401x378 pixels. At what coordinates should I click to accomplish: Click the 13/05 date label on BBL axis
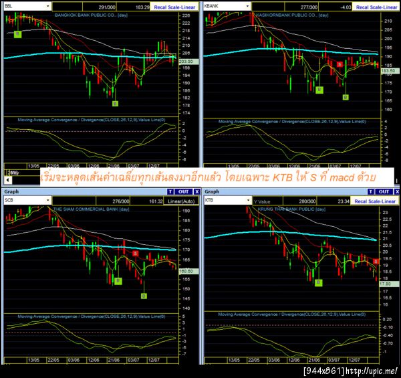pyautogui.click(x=33, y=166)
